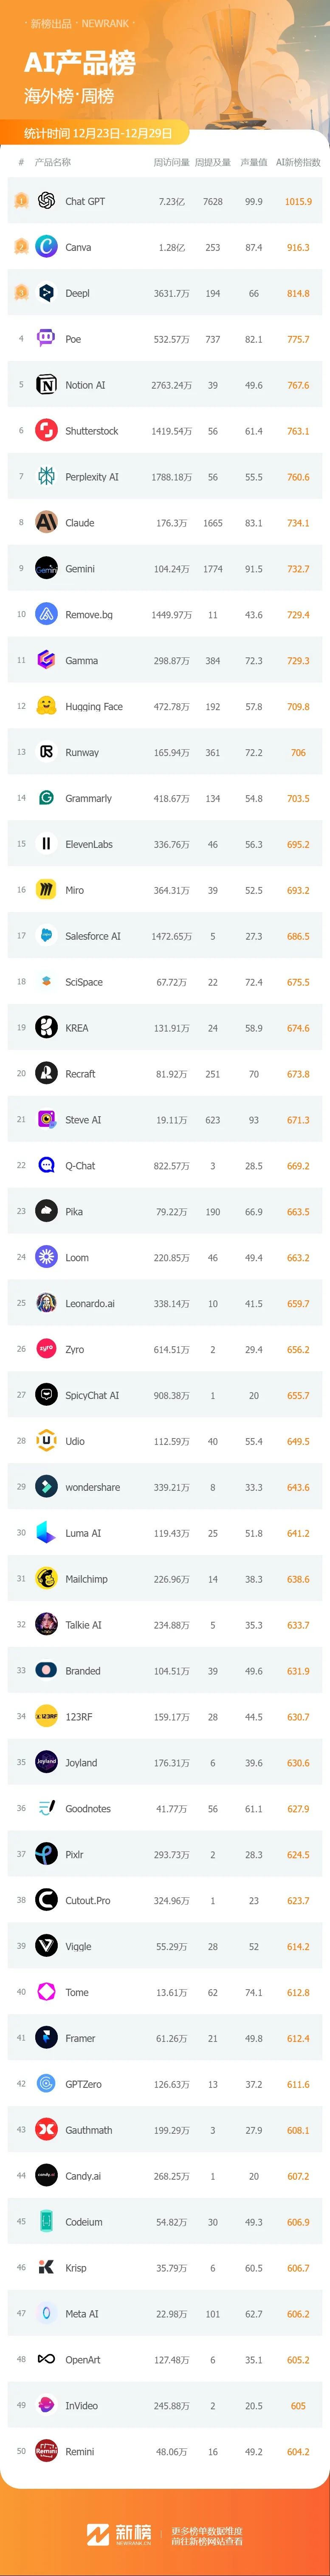330x2576 pixels.
Task: Click the ElevenLabs logo icon
Action: click(x=46, y=844)
